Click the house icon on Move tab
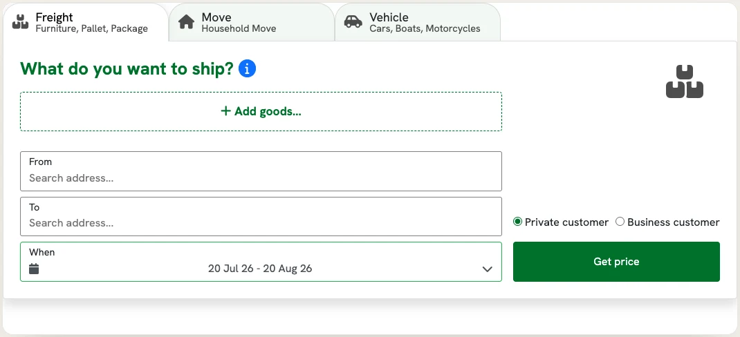The height and width of the screenshot is (337, 740). pyautogui.click(x=187, y=21)
